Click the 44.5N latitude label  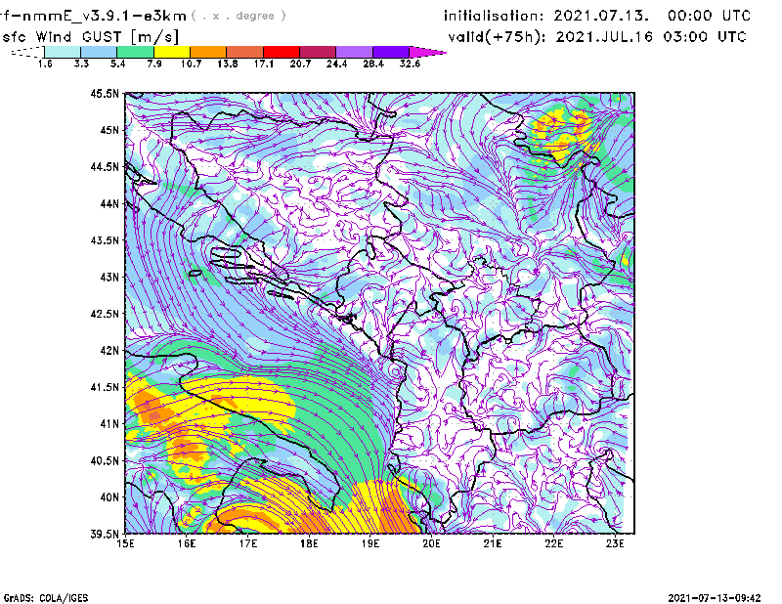click(x=105, y=166)
